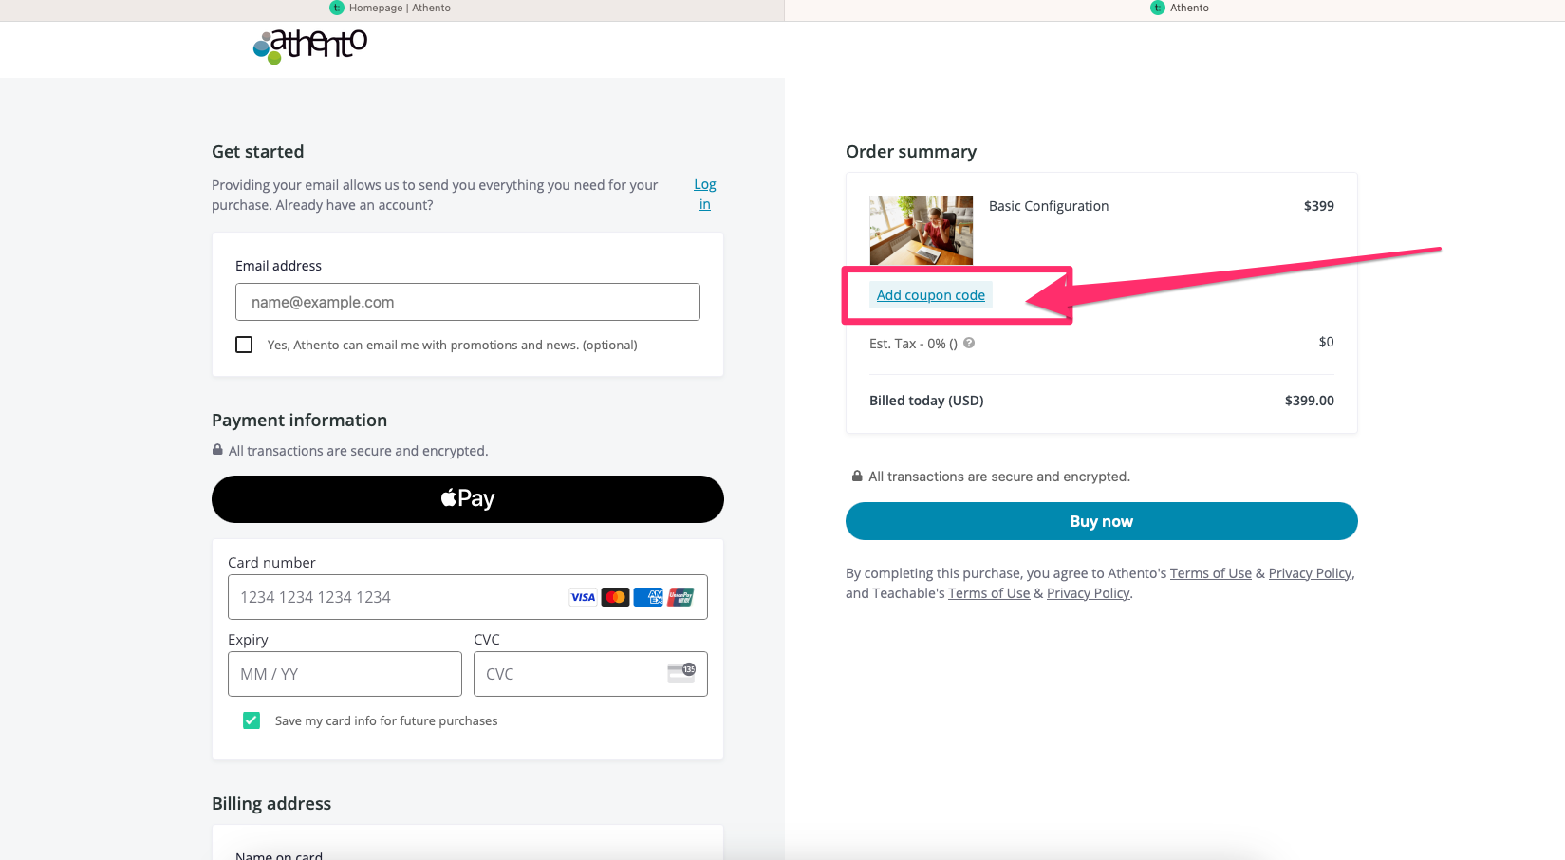The height and width of the screenshot is (860, 1565).
Task: Click the lock icon under Payment information
Action: pyautogui.click(x=217, y=450)
